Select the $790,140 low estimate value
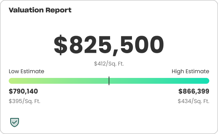Image resolution: width=218 pixels, height=134 pixels. click(23, 91)
